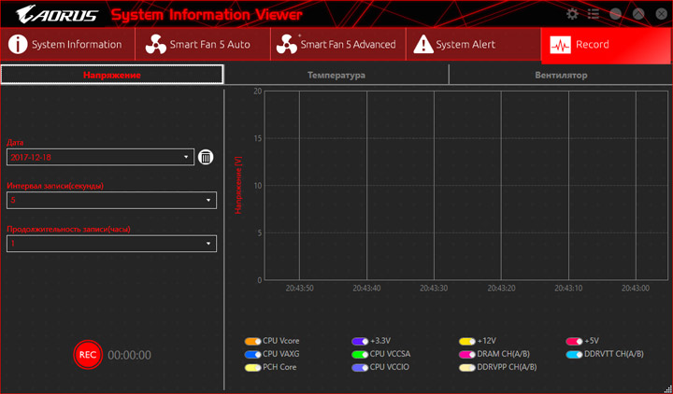673x394 pixels.
Task: Toggle the CPU VAXG series
Action: tap(252, 355)
